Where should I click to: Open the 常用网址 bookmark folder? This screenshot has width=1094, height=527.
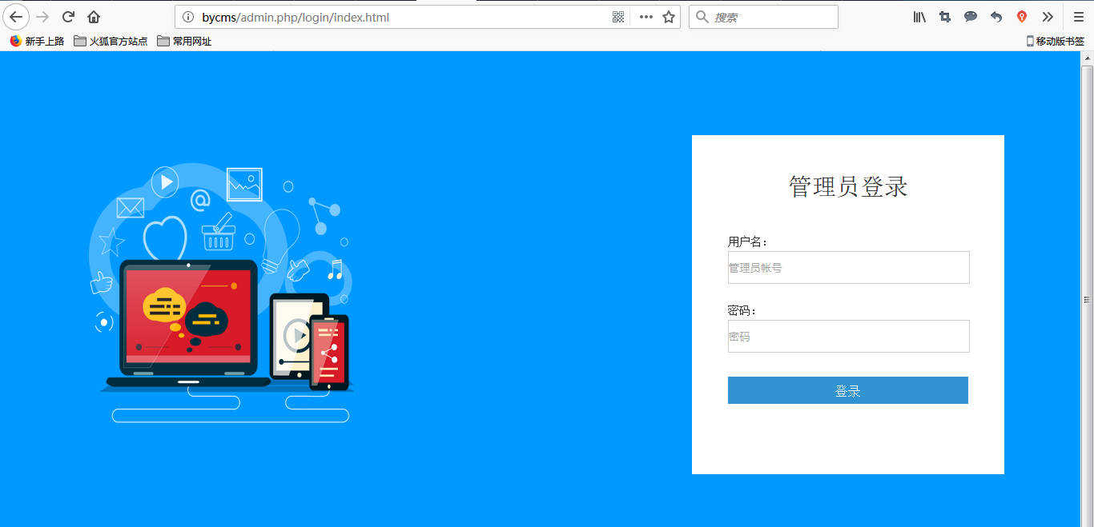(184, 41)
